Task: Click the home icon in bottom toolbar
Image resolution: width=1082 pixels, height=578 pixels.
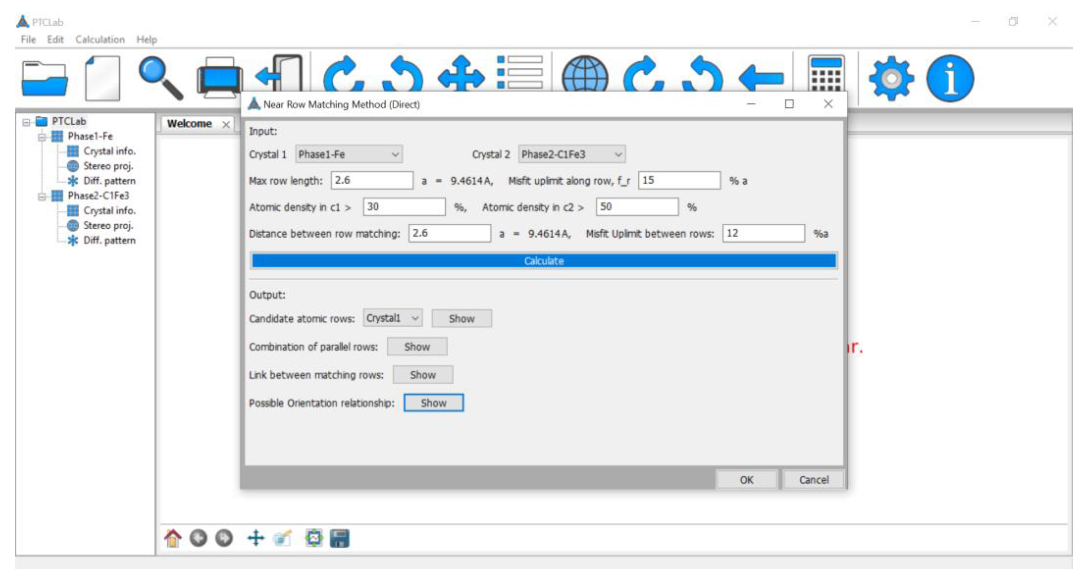Action: [173, 538]
